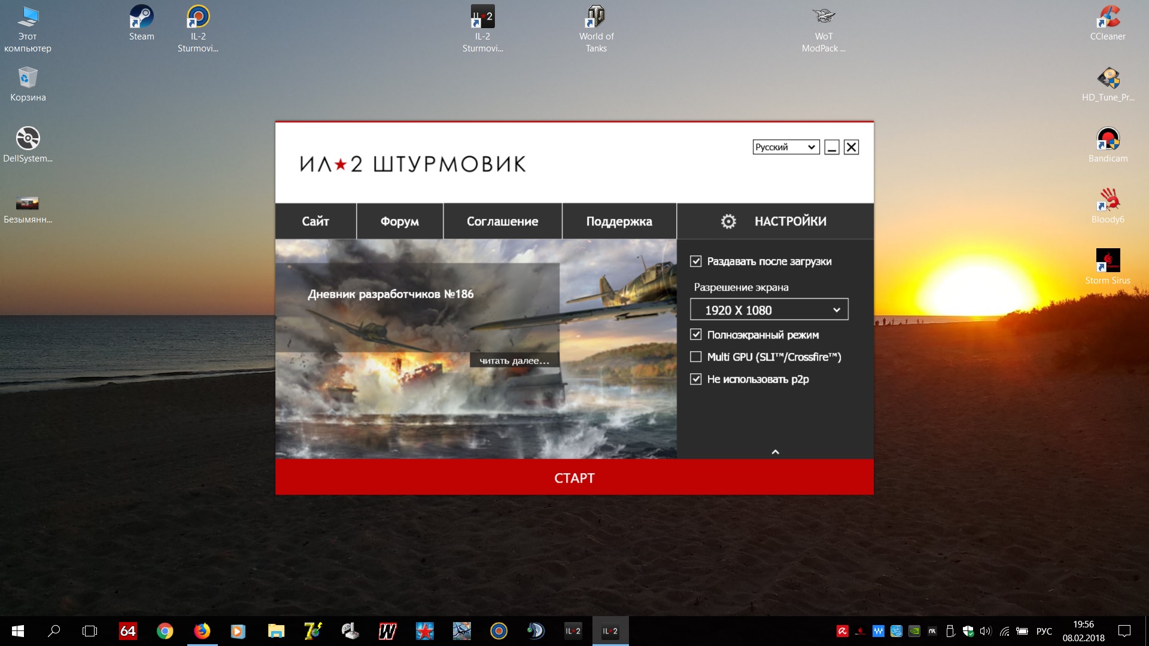Open the HD_Tune_Pro desktop icon
Image resolution: width=1149 pixels, height=646 pixels.
(1108, 84)
